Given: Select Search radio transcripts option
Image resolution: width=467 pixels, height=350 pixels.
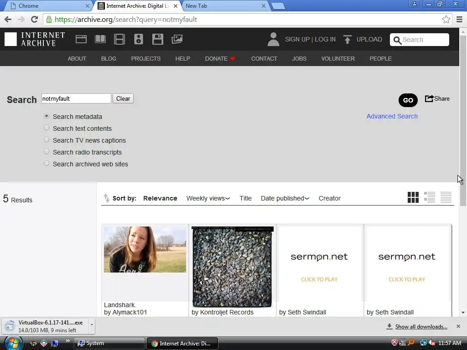Looking at the screenshot, I should [x=47, y=152].
